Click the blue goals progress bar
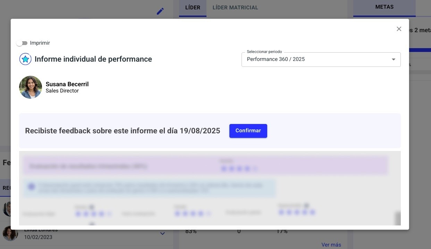Image resolution: width=431 pixels, height=249 pixels. pyautogui.click(x=420, y=50)
